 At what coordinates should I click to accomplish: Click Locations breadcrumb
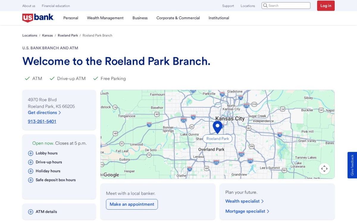[x=30, y=35]
